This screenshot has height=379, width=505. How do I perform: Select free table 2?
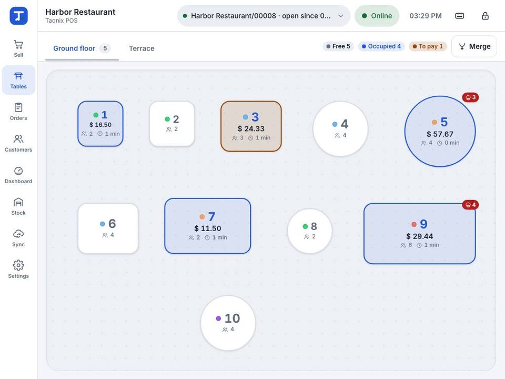pos(172,124)
